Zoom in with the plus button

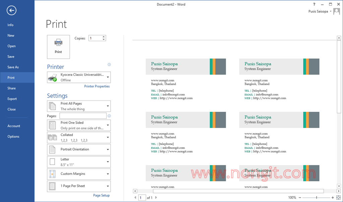(333, 197)
